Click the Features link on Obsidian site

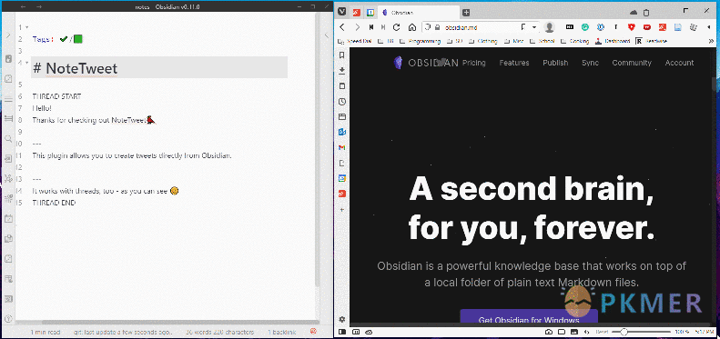(514, 63)
